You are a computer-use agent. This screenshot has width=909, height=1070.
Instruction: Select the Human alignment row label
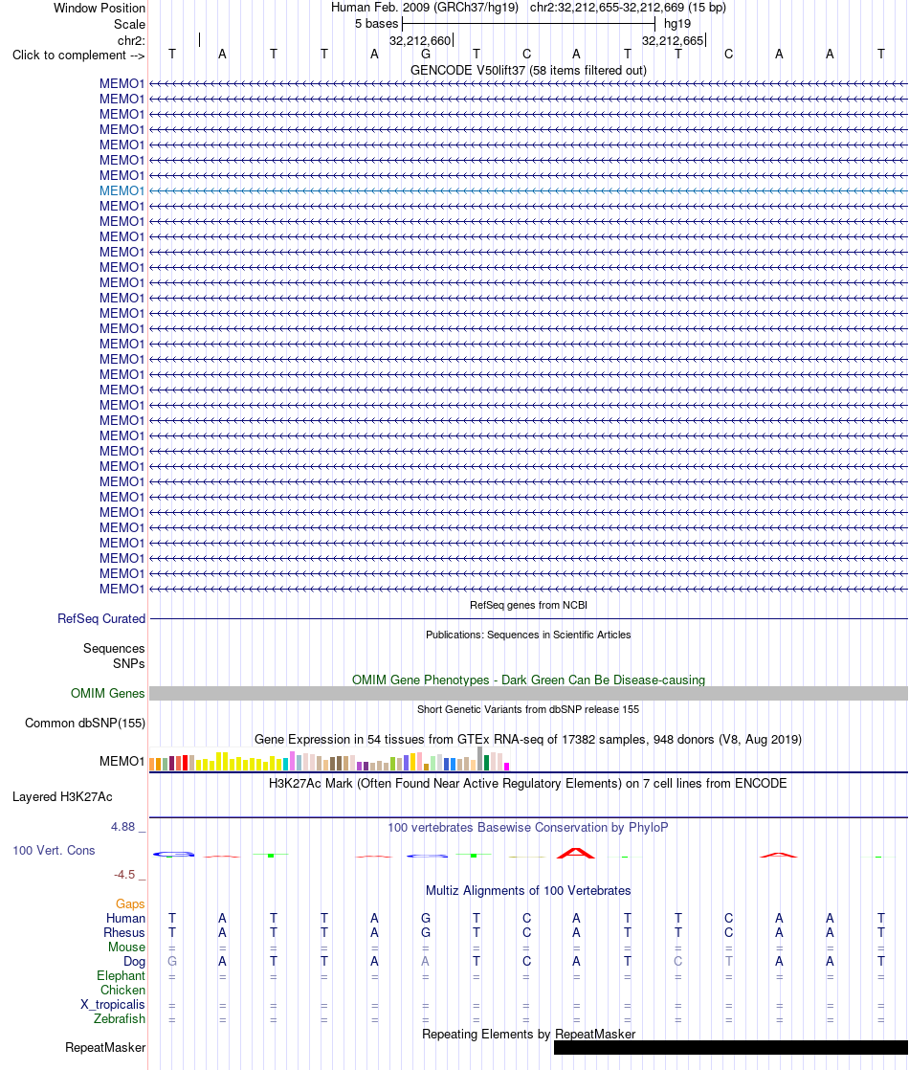(125, 919)
